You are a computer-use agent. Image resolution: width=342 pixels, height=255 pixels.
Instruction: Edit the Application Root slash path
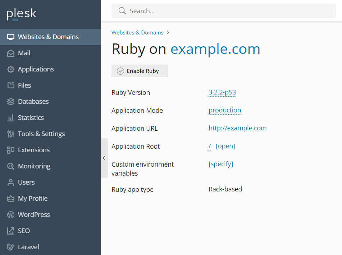click(x=210, y=146)
